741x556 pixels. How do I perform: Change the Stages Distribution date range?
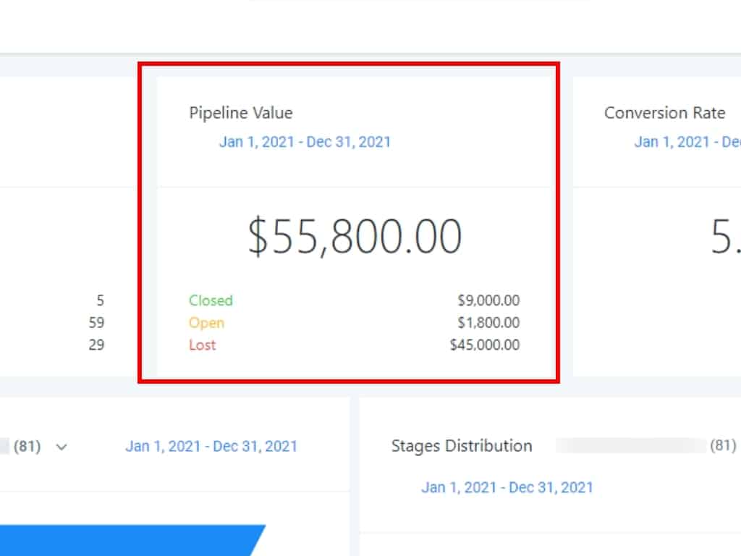pyautogui.click(x=507, y=487)
